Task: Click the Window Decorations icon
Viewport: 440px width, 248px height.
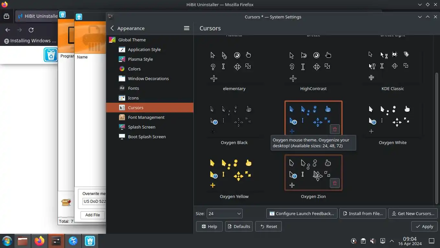Action: [x=122, y=78]
